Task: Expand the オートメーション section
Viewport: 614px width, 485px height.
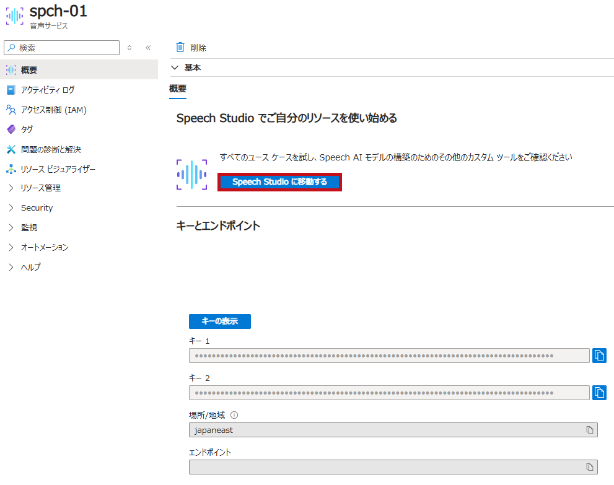Action: (x=11, y=247)
